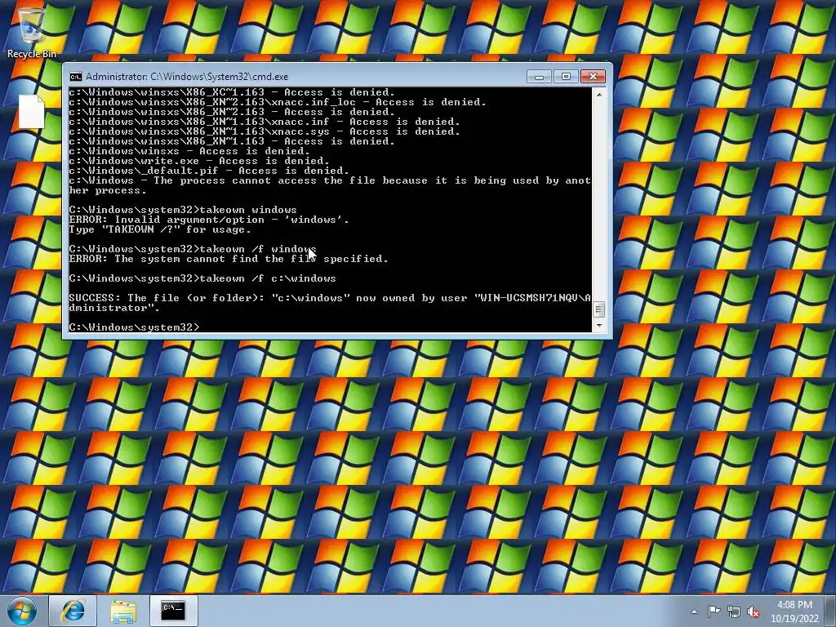Click the cmd window title bar text
Image resolution: width=836 pixels, height=627 pixels.
click(187, 77)
